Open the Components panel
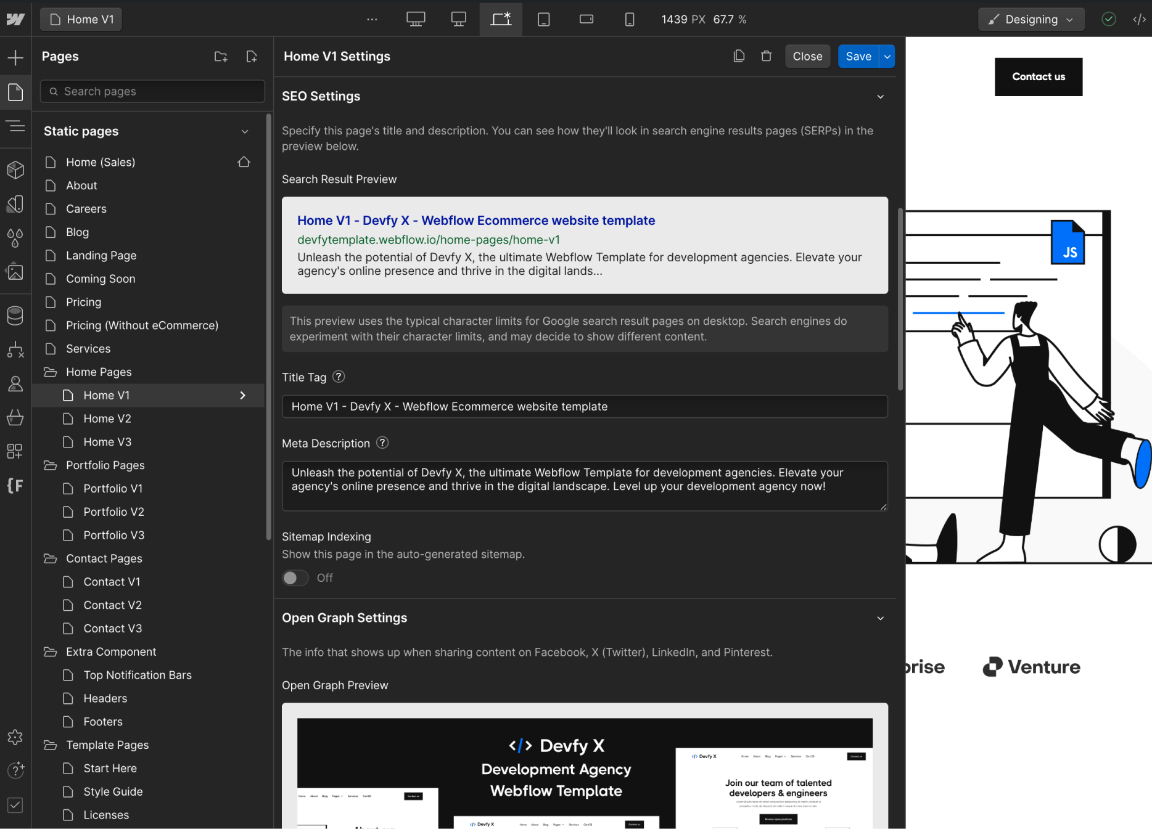Viewport: 1152px width, 829px height. [x=15, y=170]
